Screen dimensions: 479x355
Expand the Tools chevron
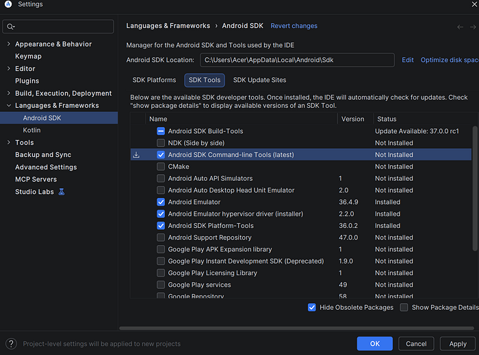tap(8, 142)
